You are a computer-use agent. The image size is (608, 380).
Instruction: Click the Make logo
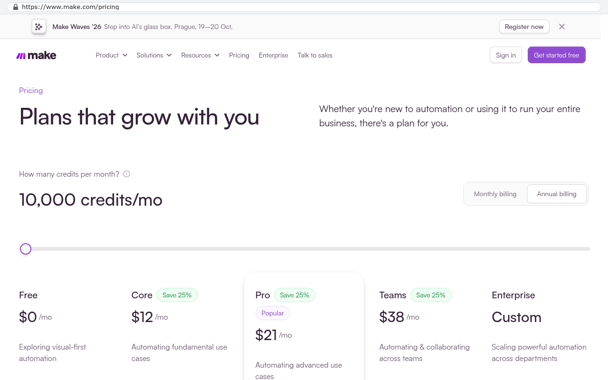36,56
